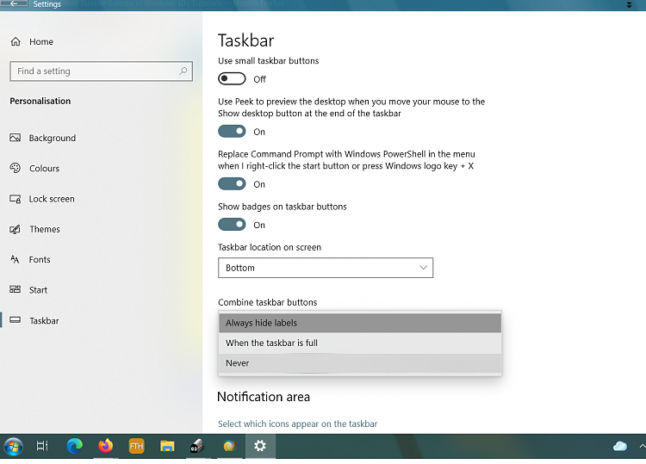Image resolution: width=646 pixels, height=464 pixels.
Task: Focus the Find a setting field
Action: 101,71
